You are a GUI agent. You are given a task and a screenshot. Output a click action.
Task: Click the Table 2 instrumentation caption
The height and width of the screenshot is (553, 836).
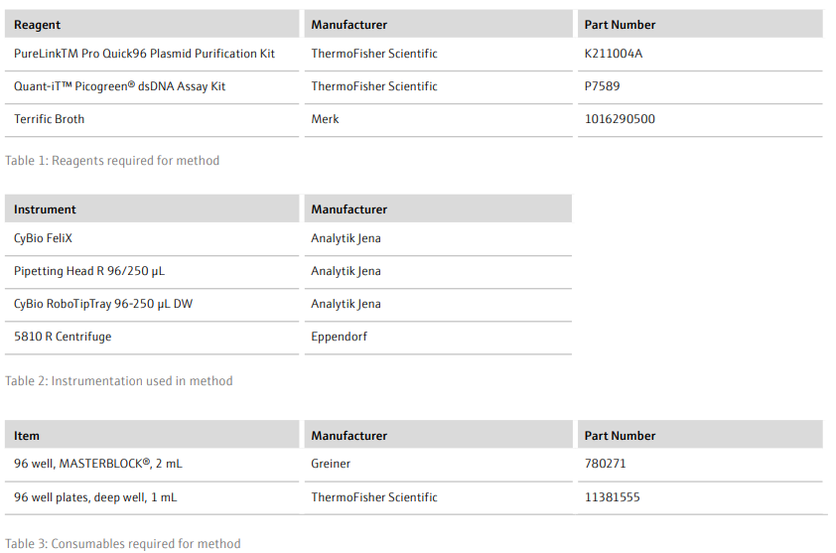coord(119,381)
